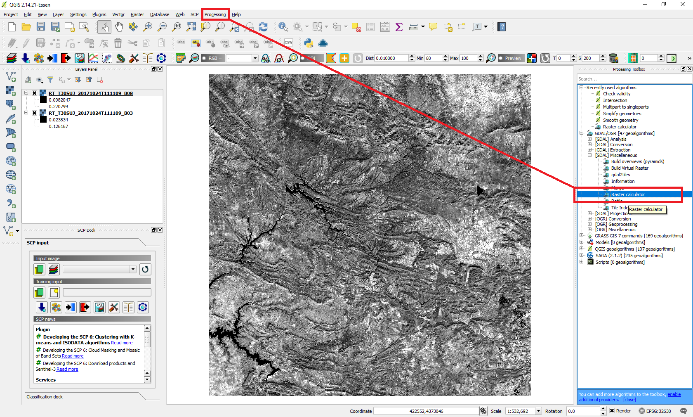
Task: Open the Raster menu
Action: point(137,14)
